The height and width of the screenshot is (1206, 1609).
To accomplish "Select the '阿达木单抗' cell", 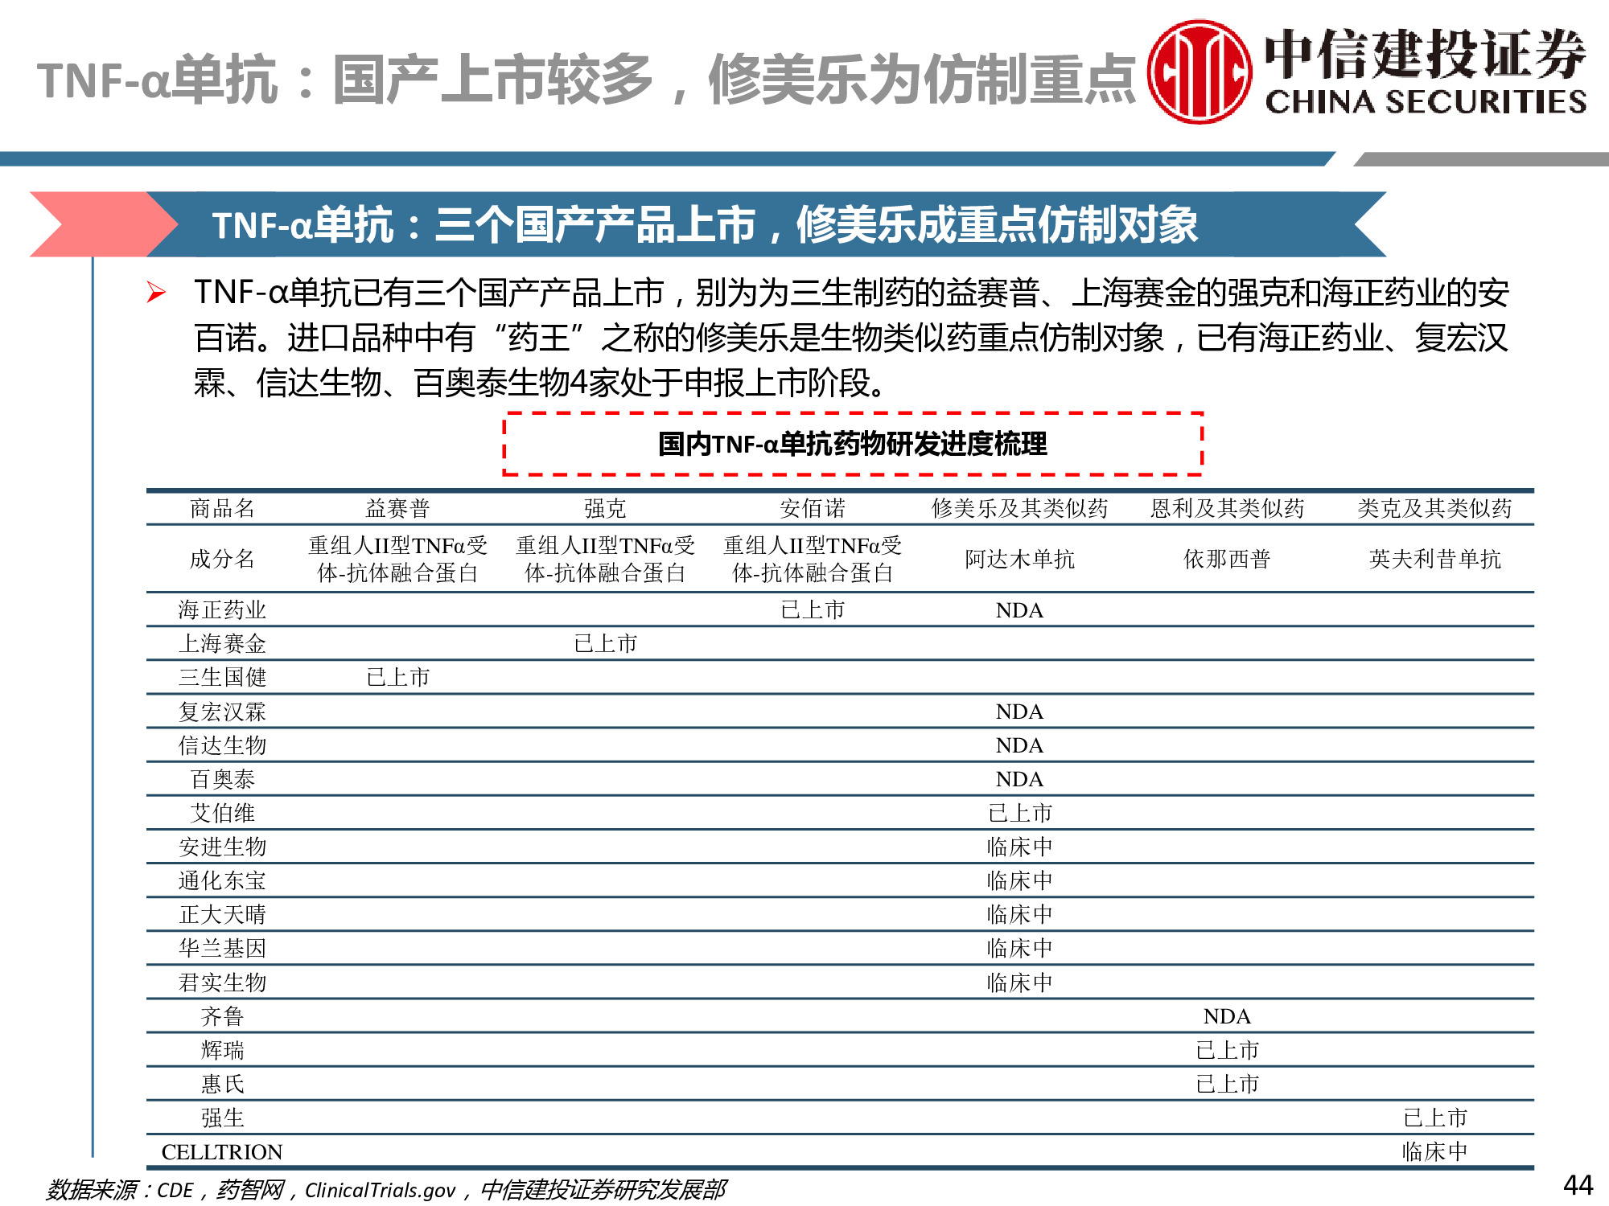I will (1020, 559).
